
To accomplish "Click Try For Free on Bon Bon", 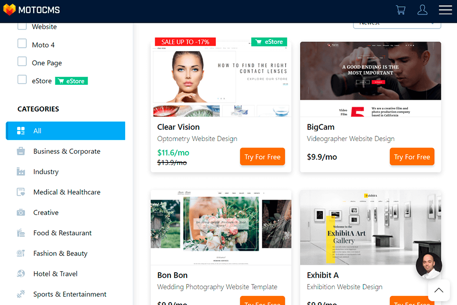I will coord(262,301).
